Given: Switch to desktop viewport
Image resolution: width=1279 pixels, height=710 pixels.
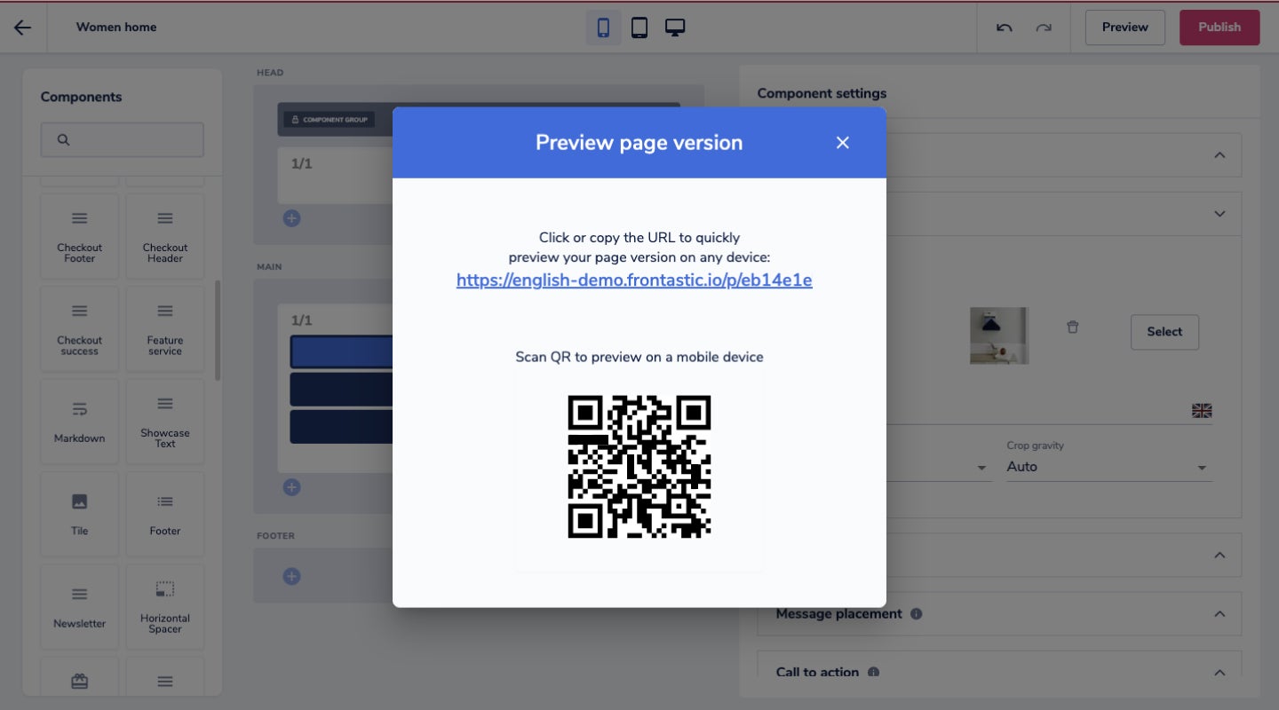Looking at the screenshot, I should pyautogui.click(x=675, y=28).
